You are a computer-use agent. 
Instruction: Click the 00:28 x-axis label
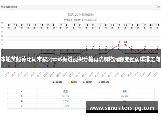click(52, 74)
